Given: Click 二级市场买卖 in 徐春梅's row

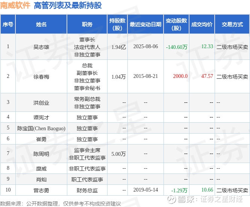Looking at the screenshot, I should tap(232, 77).
